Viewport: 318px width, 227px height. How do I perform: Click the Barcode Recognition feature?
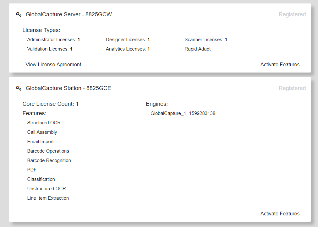tap(49, 160)
